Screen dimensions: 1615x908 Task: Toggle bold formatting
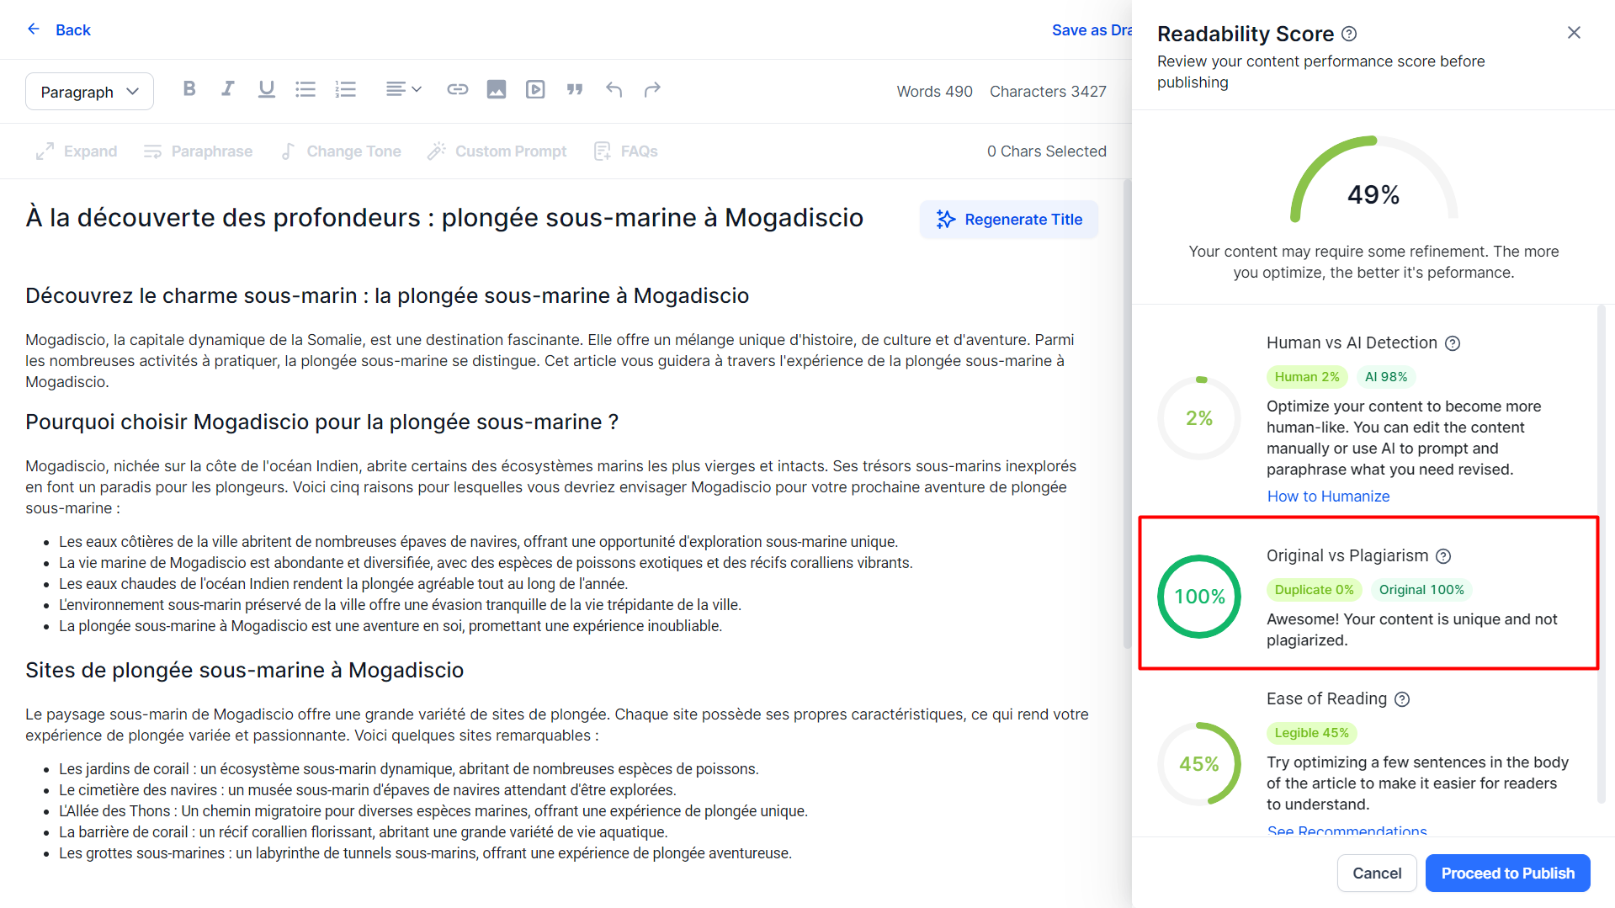[x=189, y=89]
